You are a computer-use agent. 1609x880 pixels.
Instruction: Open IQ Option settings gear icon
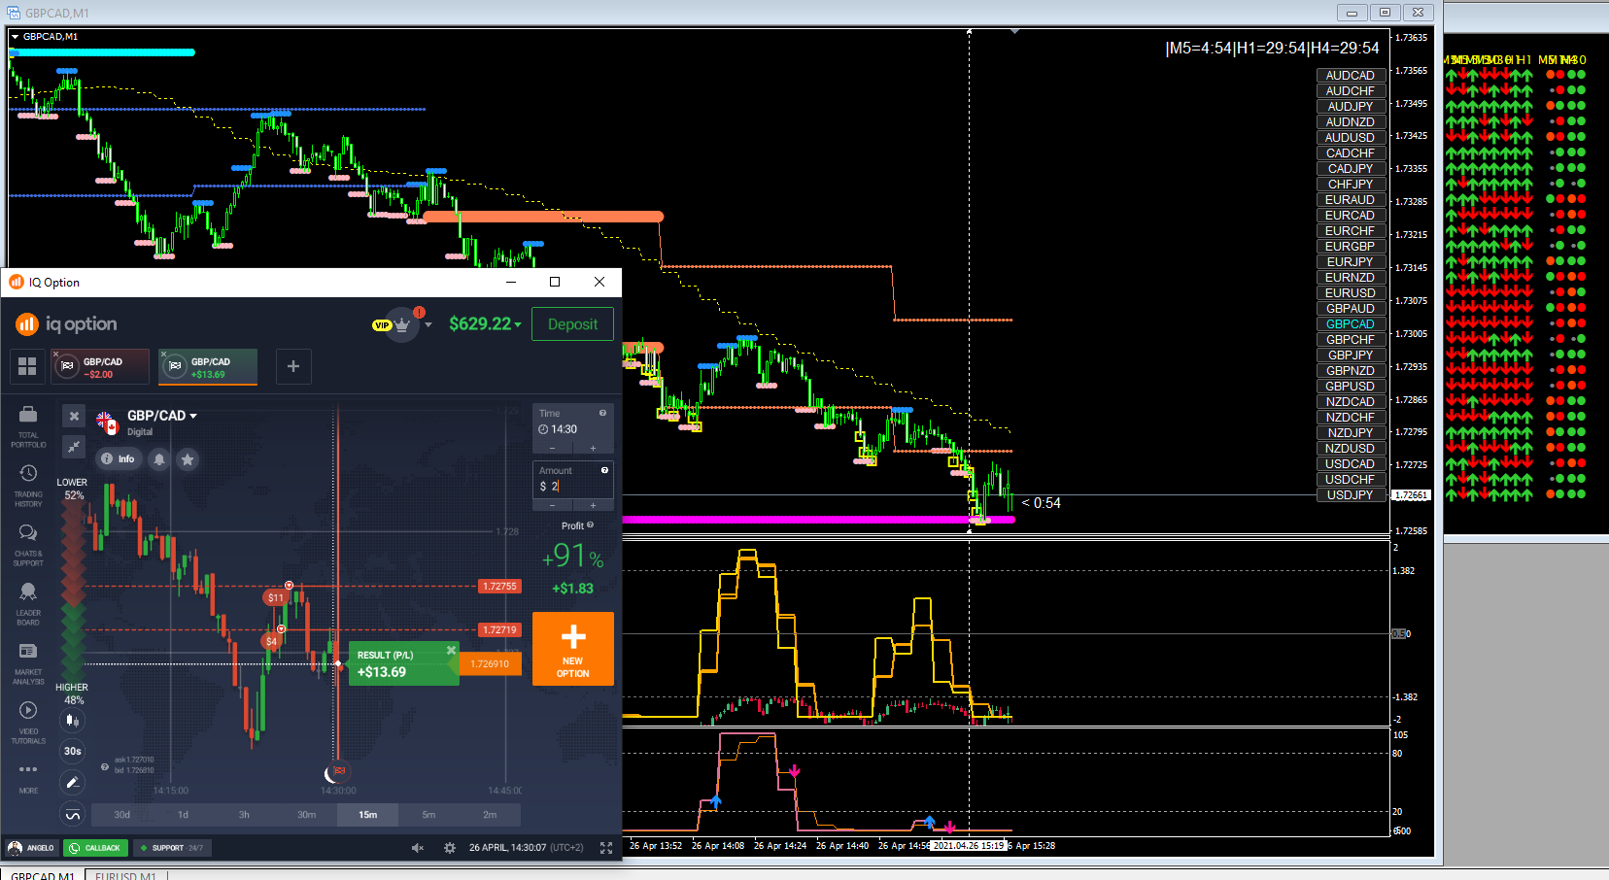(450, 848)
